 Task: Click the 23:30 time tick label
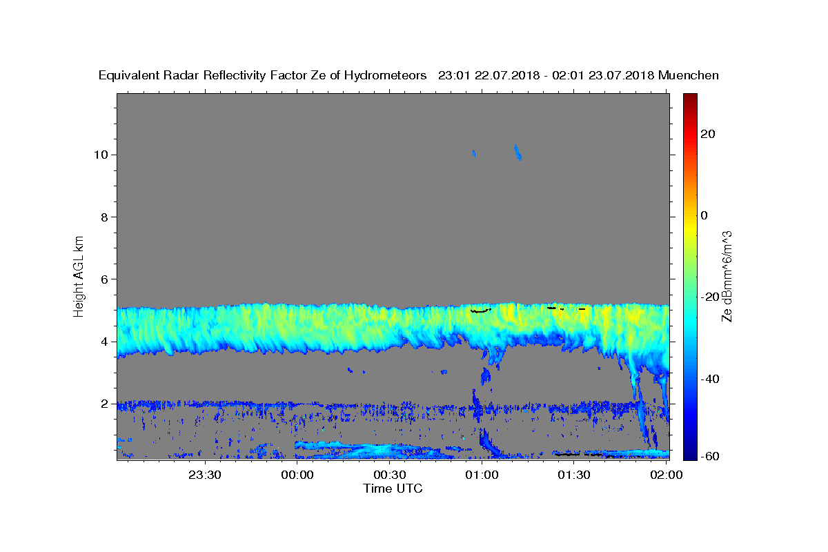click(205, 475)
